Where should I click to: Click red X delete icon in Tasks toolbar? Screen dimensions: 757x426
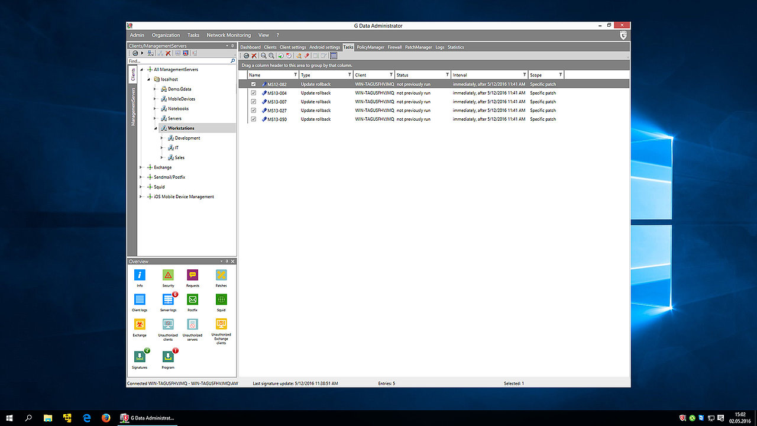(254, 56)
